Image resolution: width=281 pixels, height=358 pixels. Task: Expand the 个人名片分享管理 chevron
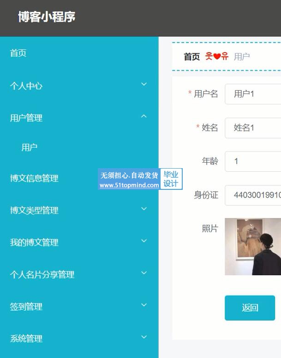(144, 273)
